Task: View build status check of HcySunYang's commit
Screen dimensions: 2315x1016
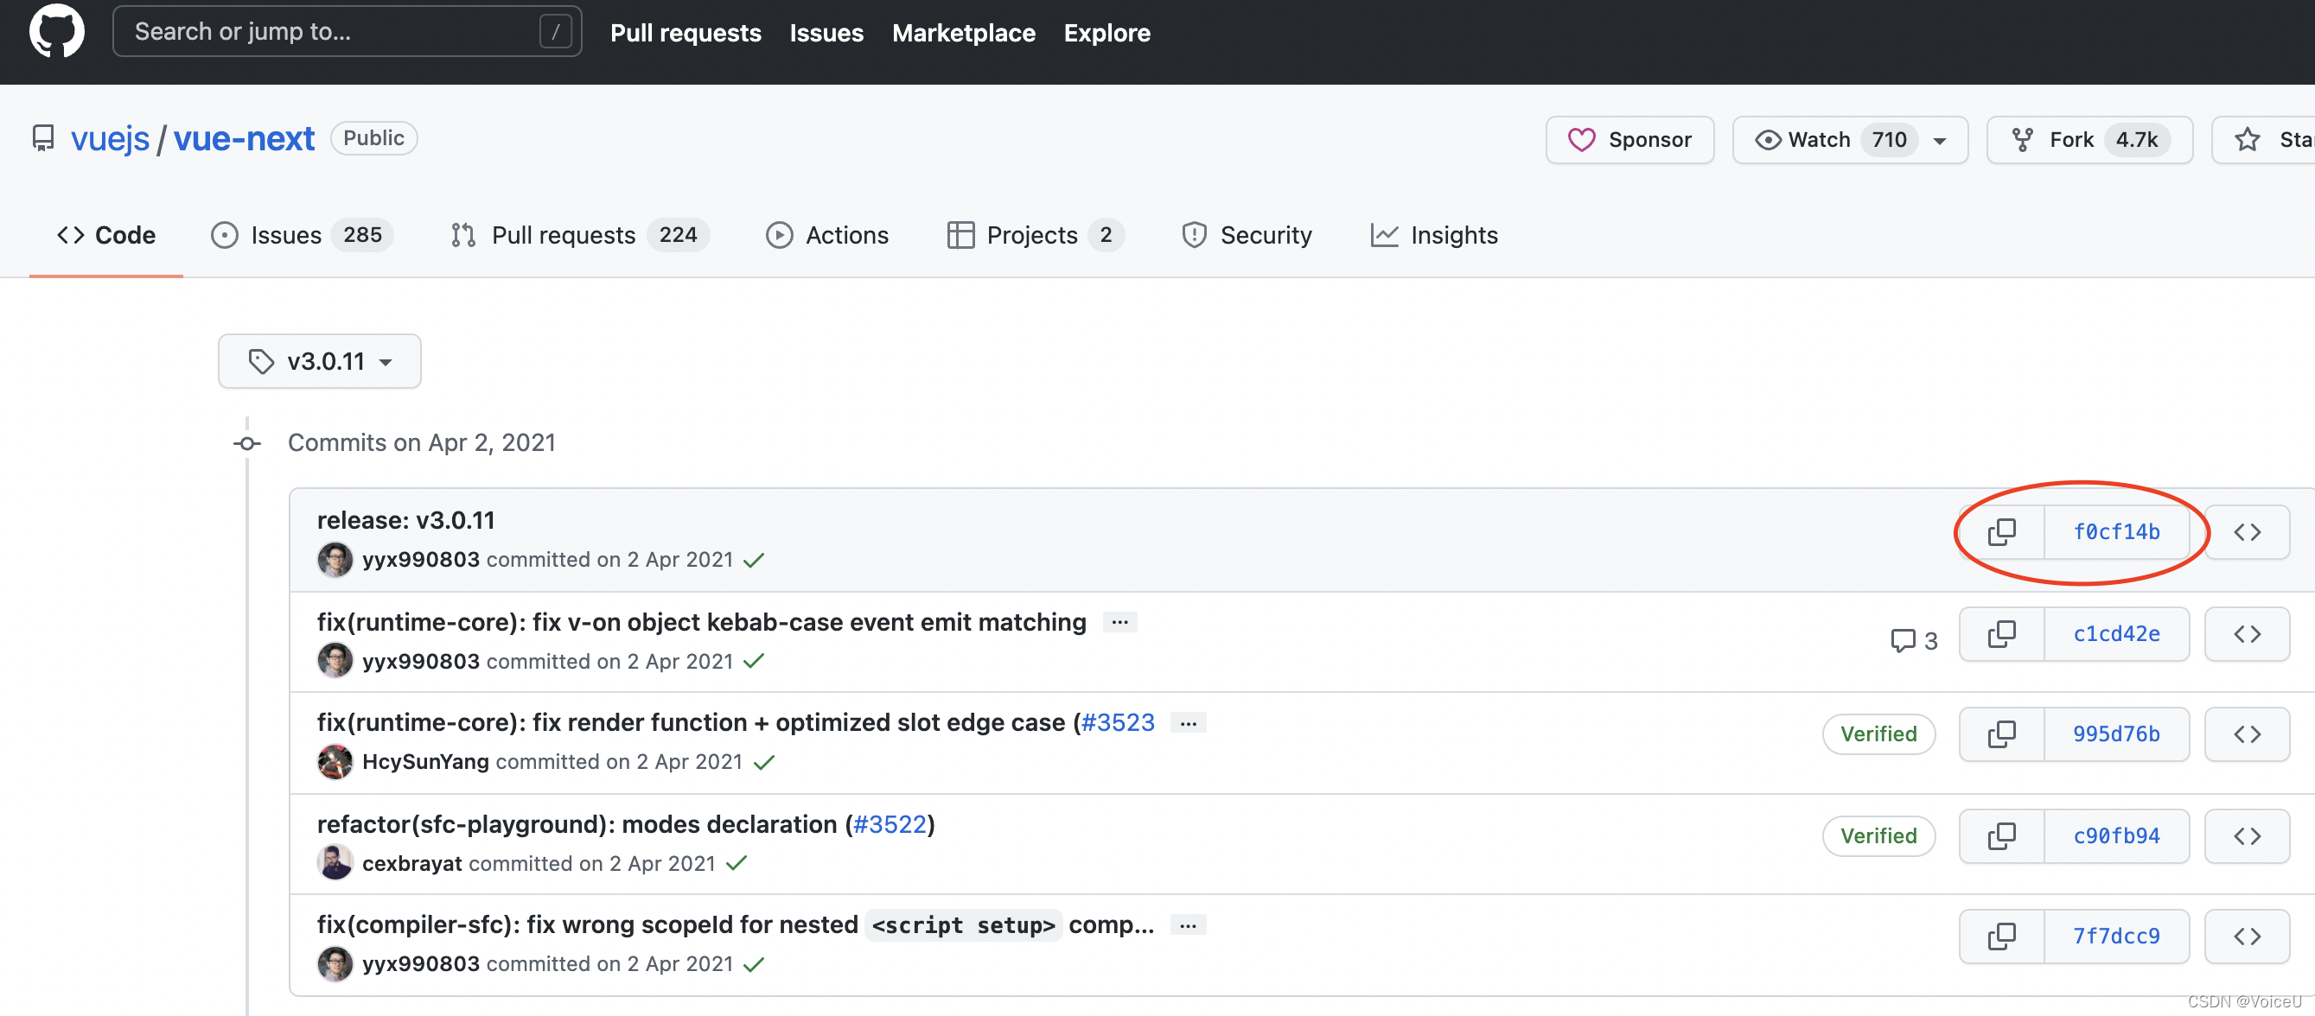Action: click(764, 762)
